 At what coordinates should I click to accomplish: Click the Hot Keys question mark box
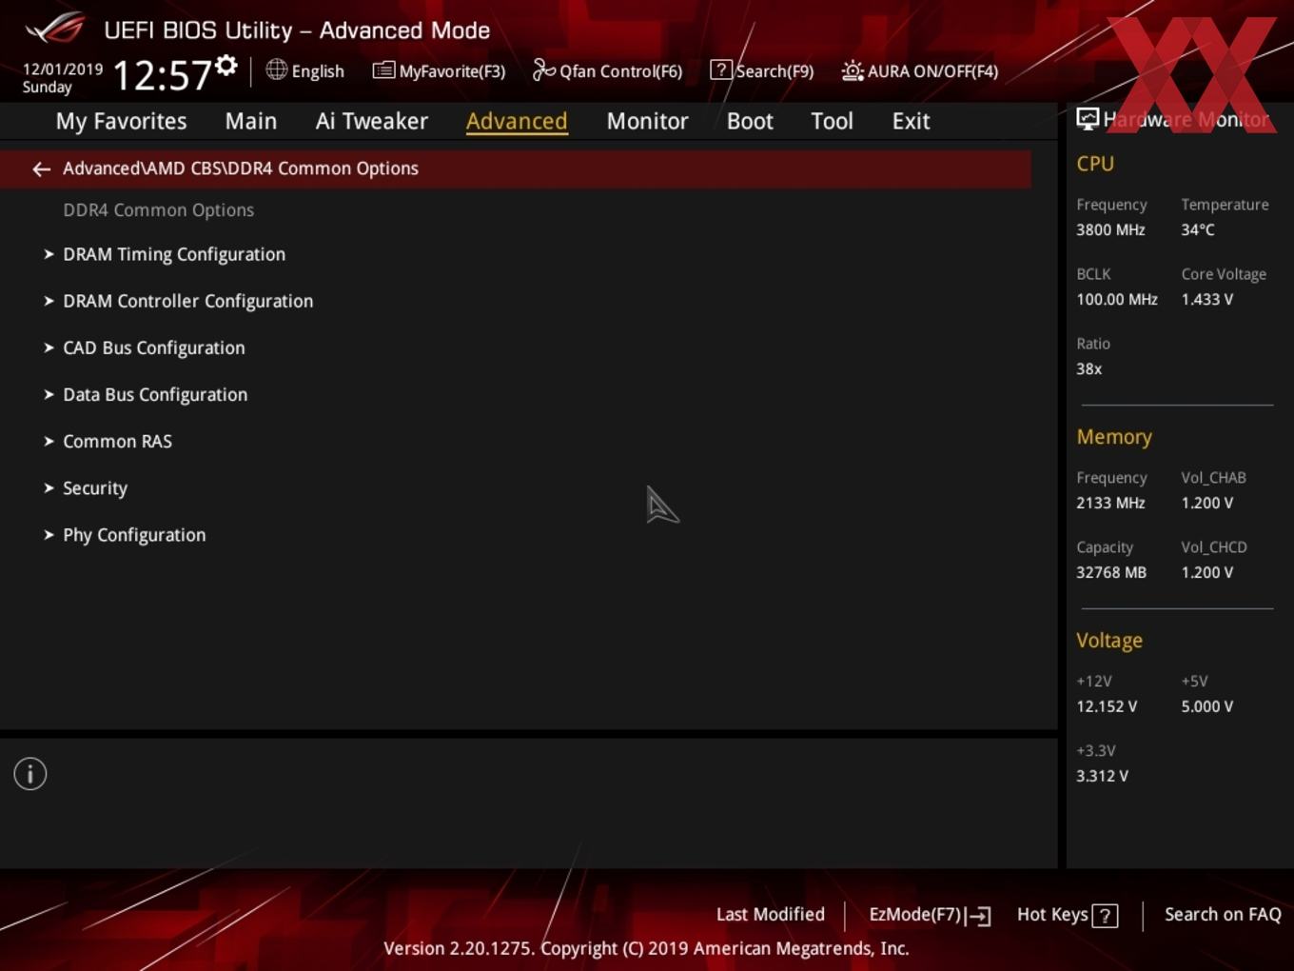(x=1105, y=916)
